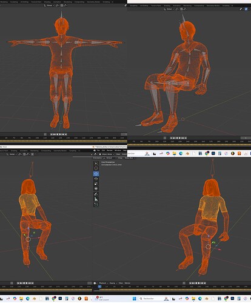Click the current frame marker on timeline
Viewport: 251px width, 303px height.
coord(99,287)
